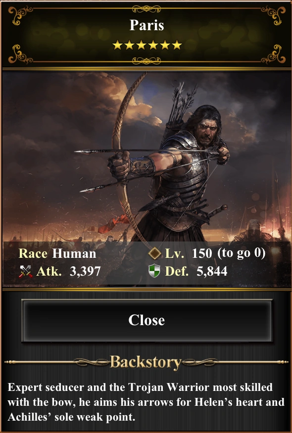The height and width of the screenshot is (433, 292).
Task: Click the third star in rating row
Action: point(141,45)
